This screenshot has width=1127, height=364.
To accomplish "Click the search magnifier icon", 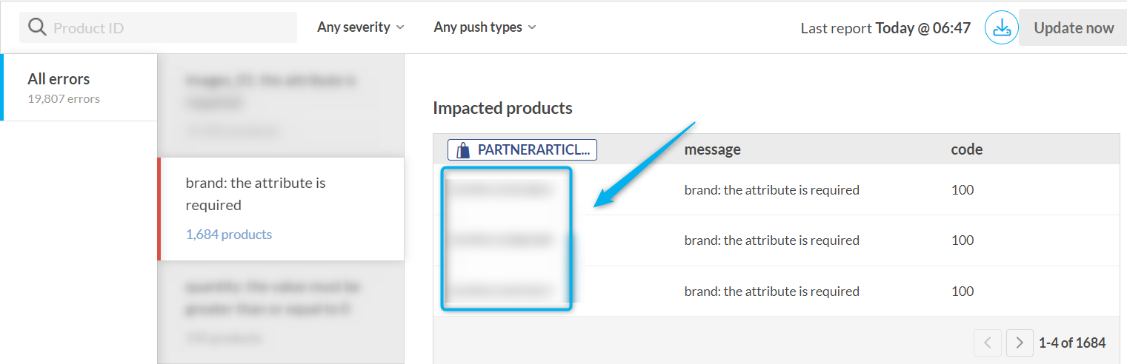I will (37, 28).
